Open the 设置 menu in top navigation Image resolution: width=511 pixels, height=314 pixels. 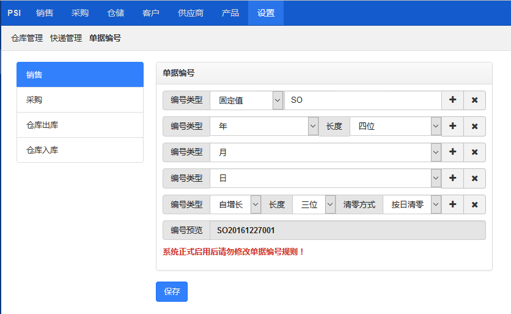click(x=266, y=13)
